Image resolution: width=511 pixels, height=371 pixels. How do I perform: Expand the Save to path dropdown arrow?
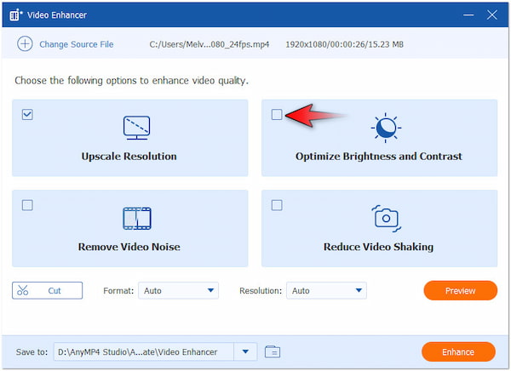pos(245,351)
